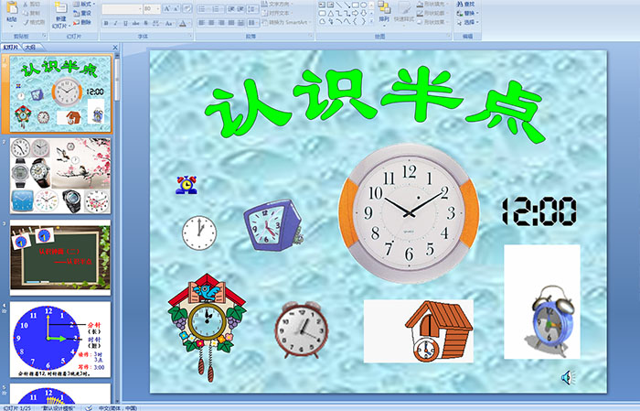This screenshot has width=640, height=411.
Task: Expand the Font (字体) group dialog launcher
Action: [190, 36]
